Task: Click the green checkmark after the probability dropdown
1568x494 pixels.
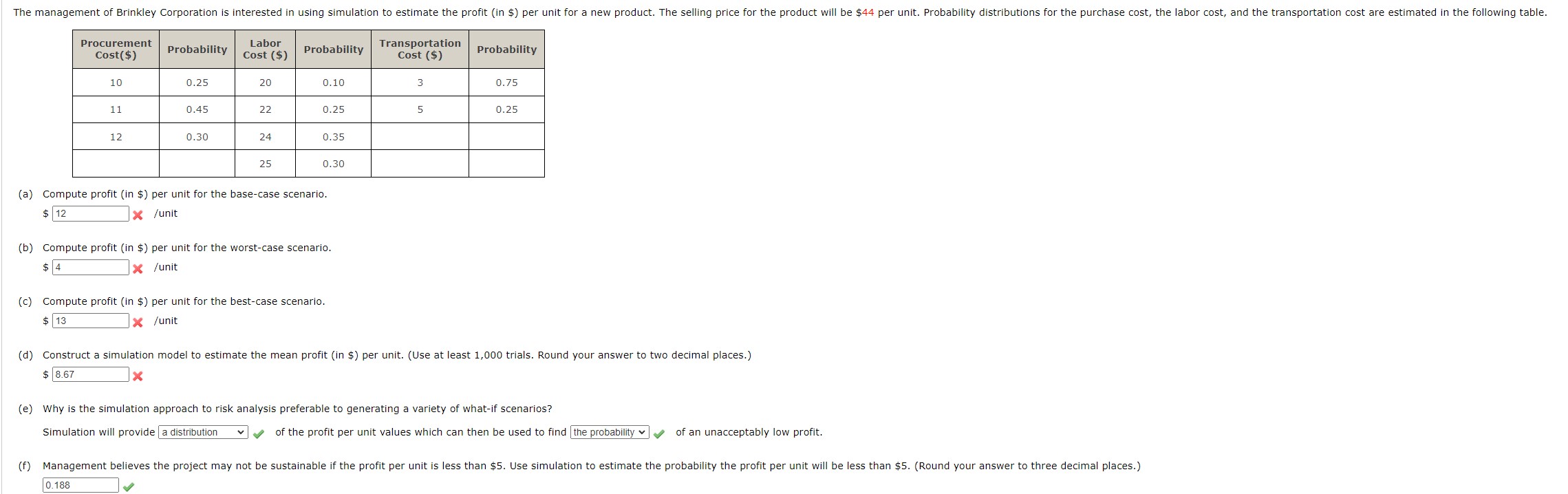Action: (x=658, y=433)
